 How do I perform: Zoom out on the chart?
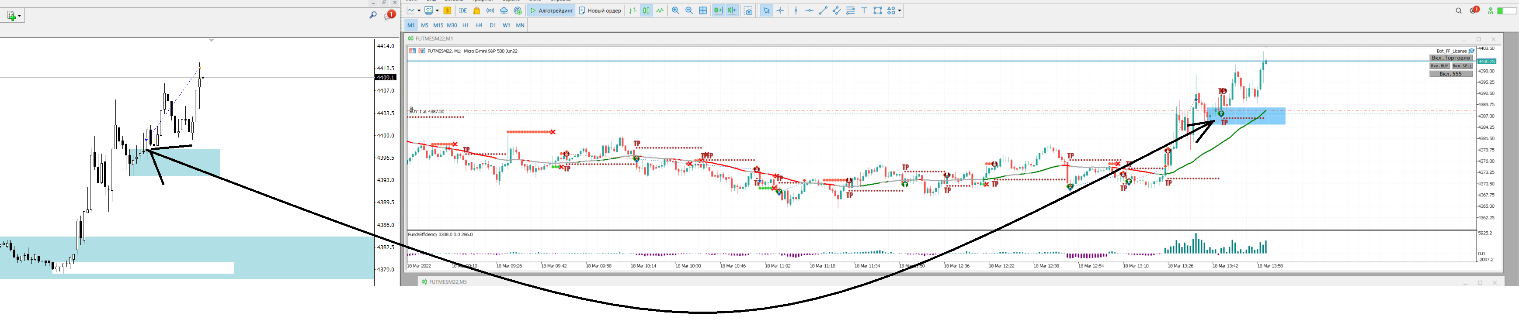coord(689,10)
